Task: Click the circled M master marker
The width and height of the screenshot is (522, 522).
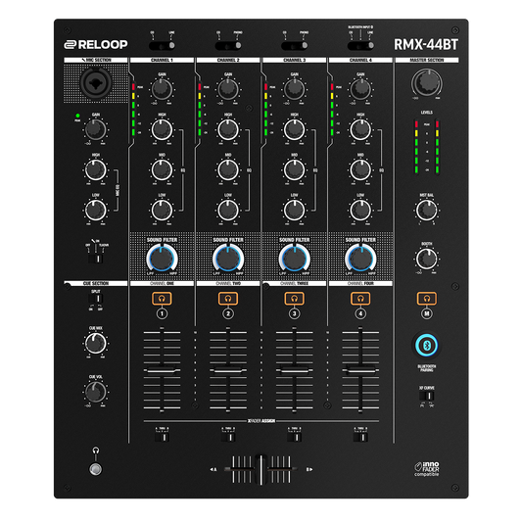Action: coord(427,313)
